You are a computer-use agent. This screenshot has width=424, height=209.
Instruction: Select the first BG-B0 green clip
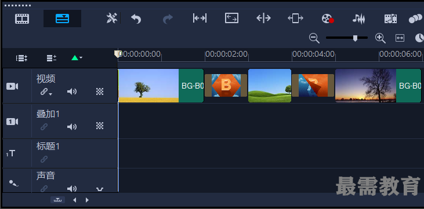coord(191,86)
